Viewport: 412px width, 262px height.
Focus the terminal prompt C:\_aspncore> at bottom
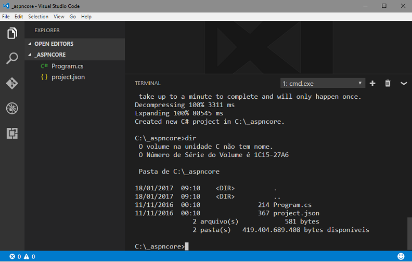[x=160, y=246]
